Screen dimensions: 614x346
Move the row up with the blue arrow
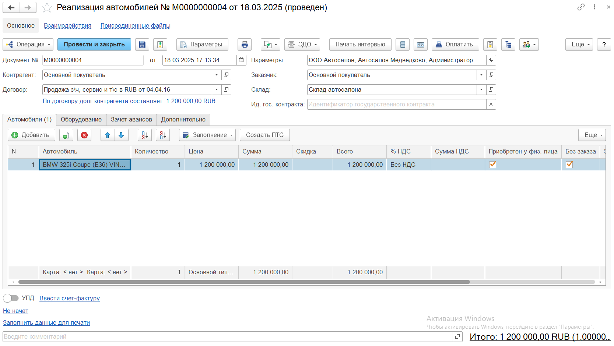pyautogui.click(x=108, y=135)
